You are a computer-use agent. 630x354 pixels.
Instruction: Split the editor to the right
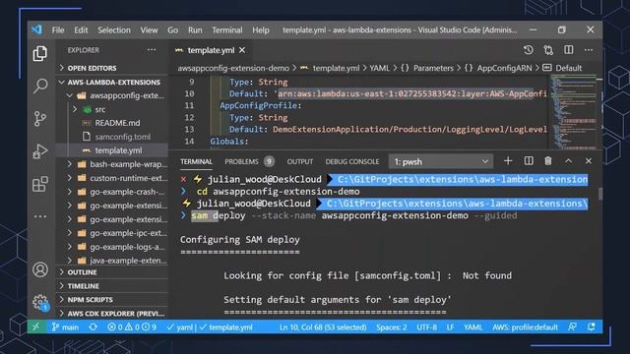tap(569, 50)
